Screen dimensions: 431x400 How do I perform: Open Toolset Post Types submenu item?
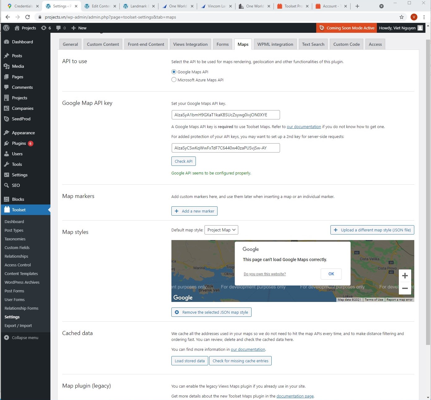coord(14,230)
